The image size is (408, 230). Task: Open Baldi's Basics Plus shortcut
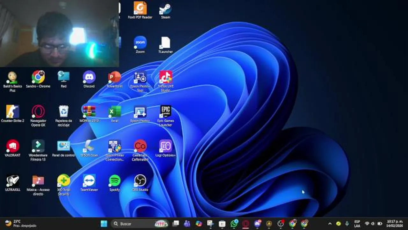pos(12,81)
